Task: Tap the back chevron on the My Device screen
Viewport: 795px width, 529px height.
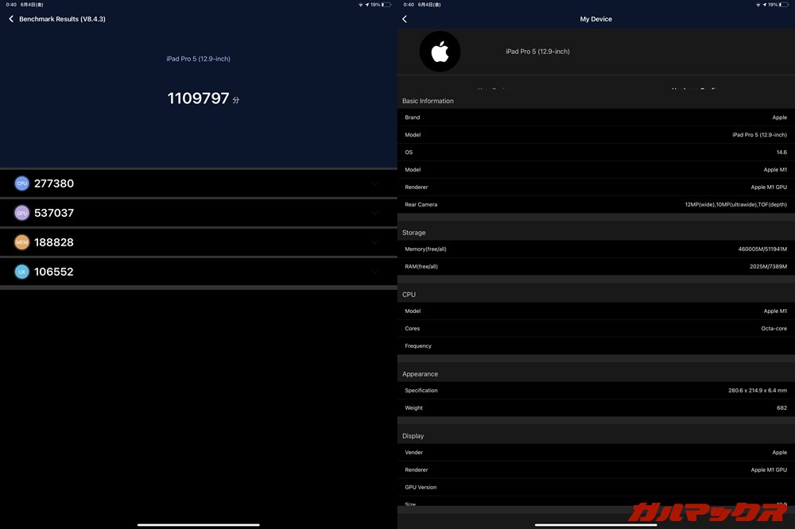Action: point(405,18)
